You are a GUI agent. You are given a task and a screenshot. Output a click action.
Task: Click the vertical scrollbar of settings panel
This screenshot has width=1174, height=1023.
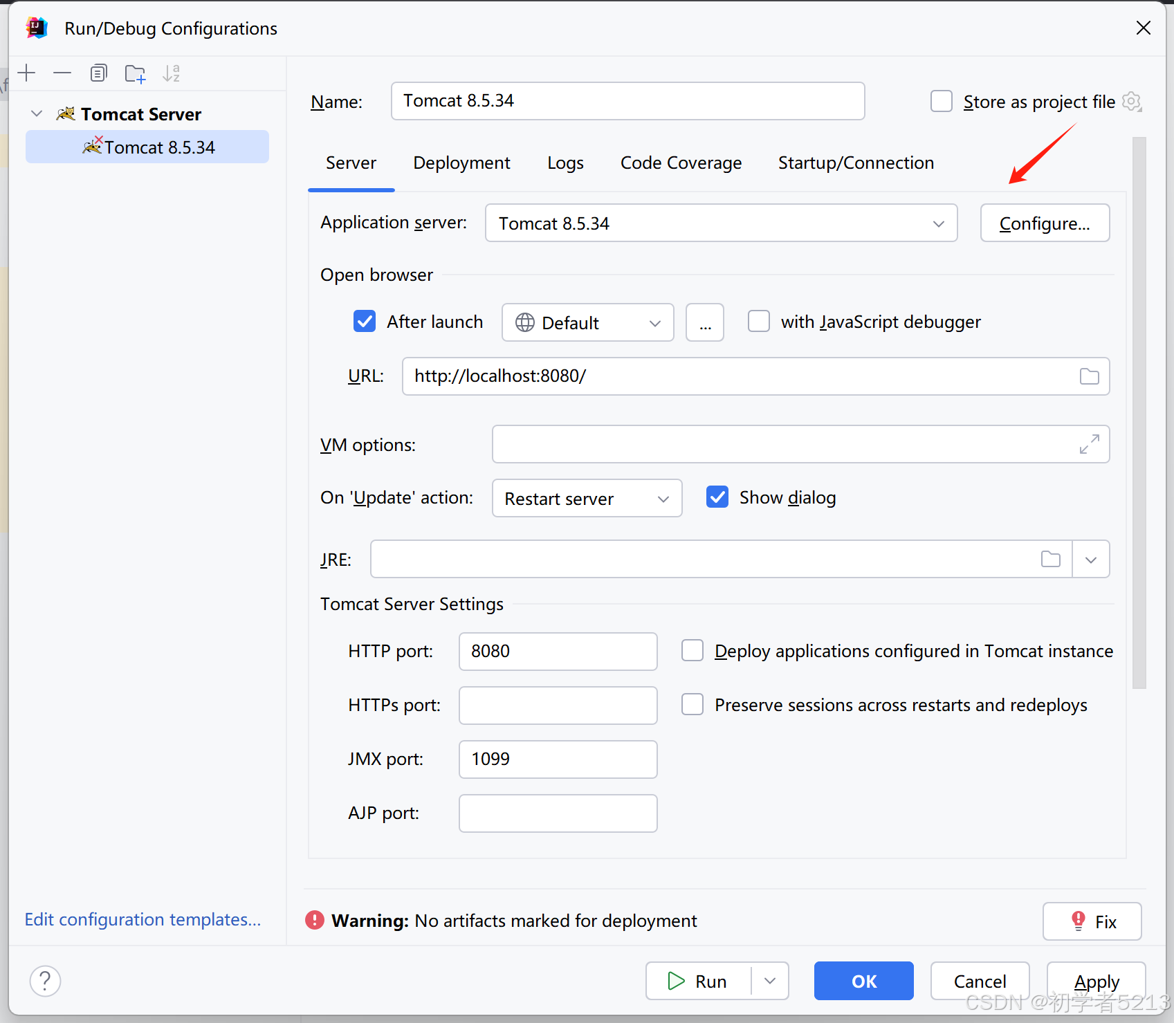pos(1139,413)
